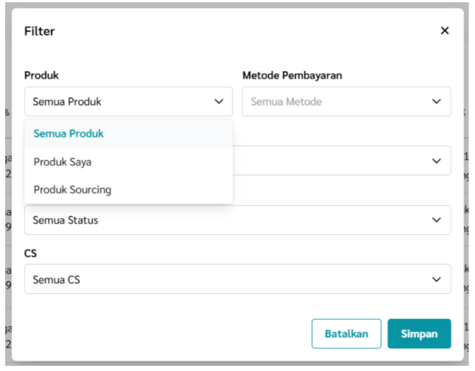Viewport: 475px width, 371px height.
Task: Click the Filter dialog title
Action: (x=40, y=31)
